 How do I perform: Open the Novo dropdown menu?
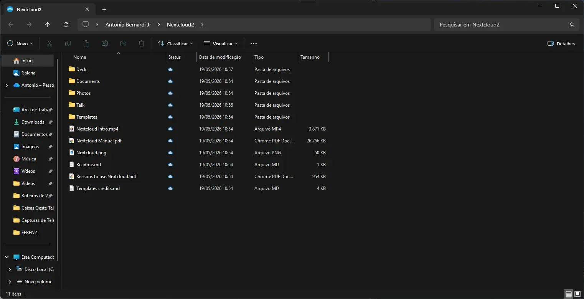click(x=20, y=43)
